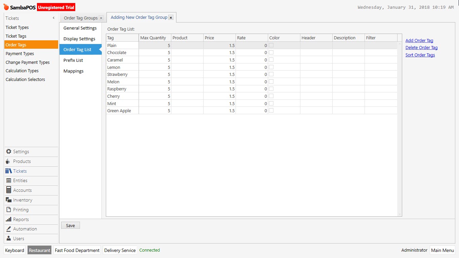Open the Entities section icon
459x258 pixels.
[8, 181]
